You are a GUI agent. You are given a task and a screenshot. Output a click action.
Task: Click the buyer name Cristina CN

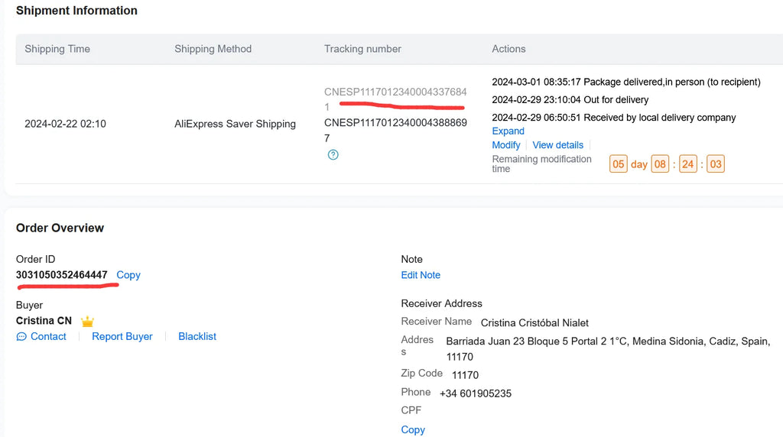pyautogui.click(x=44, y=321)
